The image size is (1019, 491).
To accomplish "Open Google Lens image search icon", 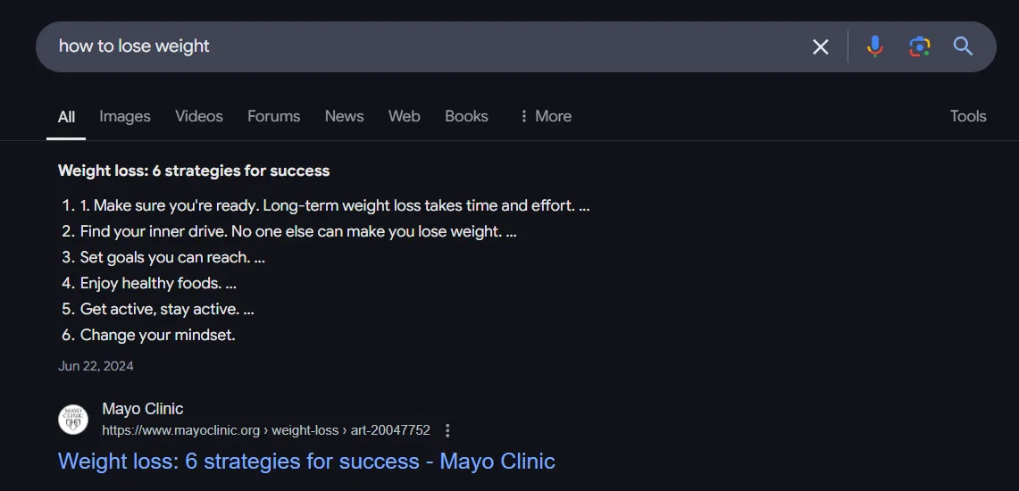I will coord(919,46).
